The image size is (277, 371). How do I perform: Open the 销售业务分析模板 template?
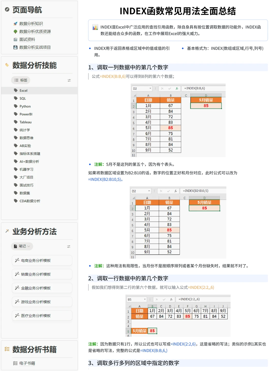[42, 274]
